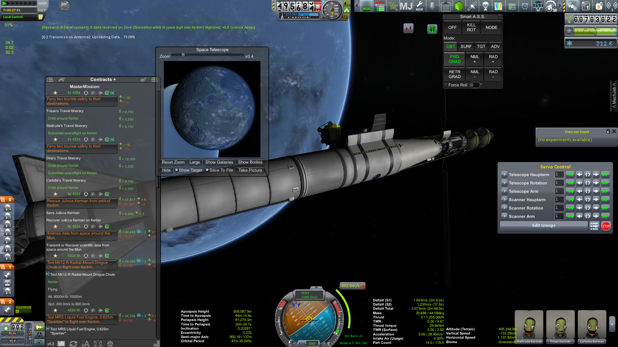Toggle the Save To File option
The image size is (618, 347).
tap(207, 170)
